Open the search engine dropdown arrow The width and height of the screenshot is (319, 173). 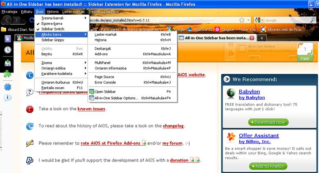262,20
